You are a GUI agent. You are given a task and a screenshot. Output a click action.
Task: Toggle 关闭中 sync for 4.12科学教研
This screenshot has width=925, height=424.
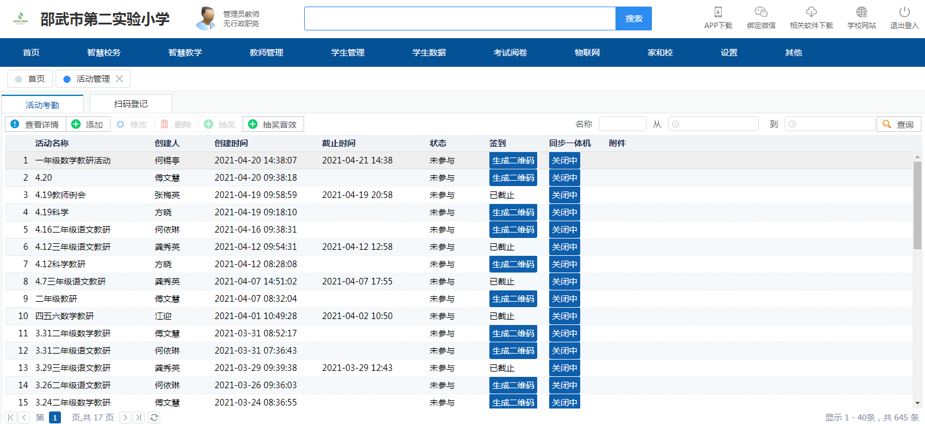click(565, 264)
